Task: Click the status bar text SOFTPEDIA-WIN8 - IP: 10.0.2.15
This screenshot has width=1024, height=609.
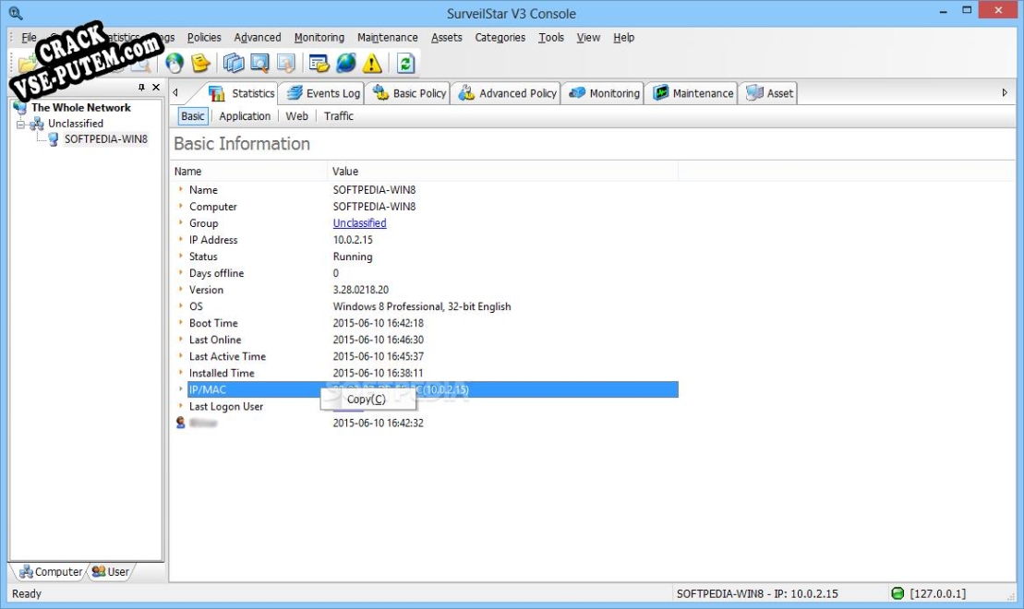Action: coord(757,593)
